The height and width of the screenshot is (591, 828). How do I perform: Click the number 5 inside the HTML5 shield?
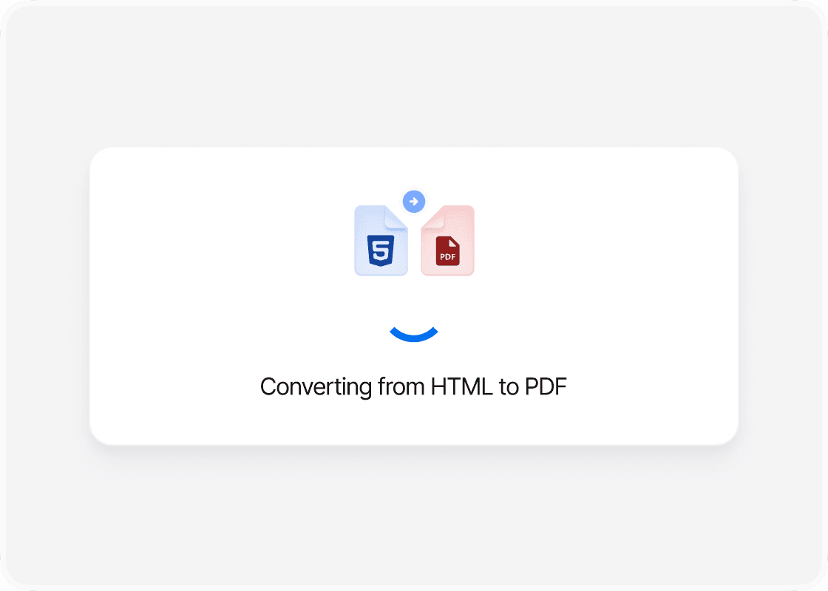point(381,250)
